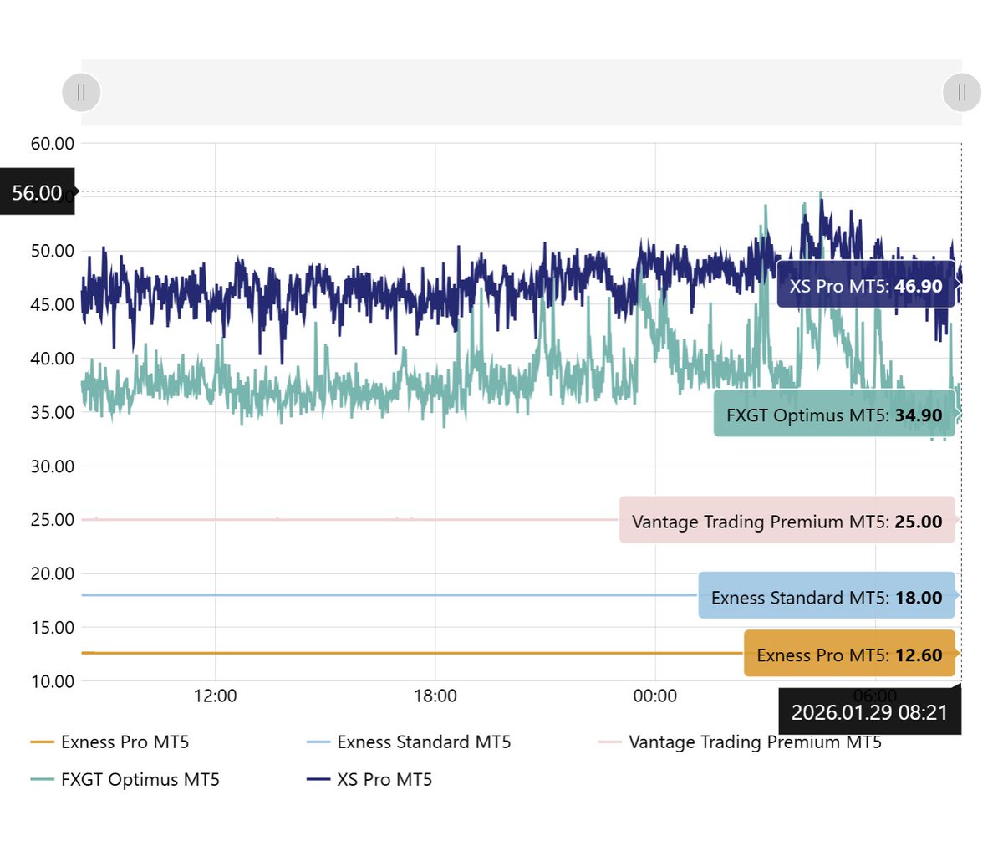Click the 2026.01.29 08:21 date label

(870, 711)
